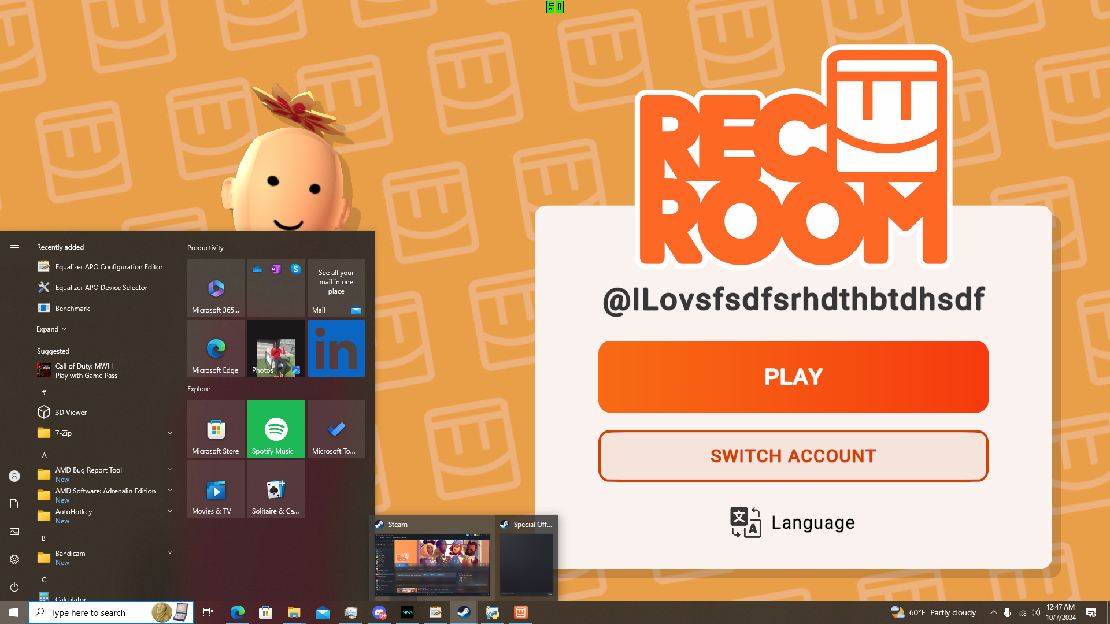The image size is (1110, 624).
Task: Launch the LinkedIn tile
Action: pyautogui.click(x=336, y=348)
